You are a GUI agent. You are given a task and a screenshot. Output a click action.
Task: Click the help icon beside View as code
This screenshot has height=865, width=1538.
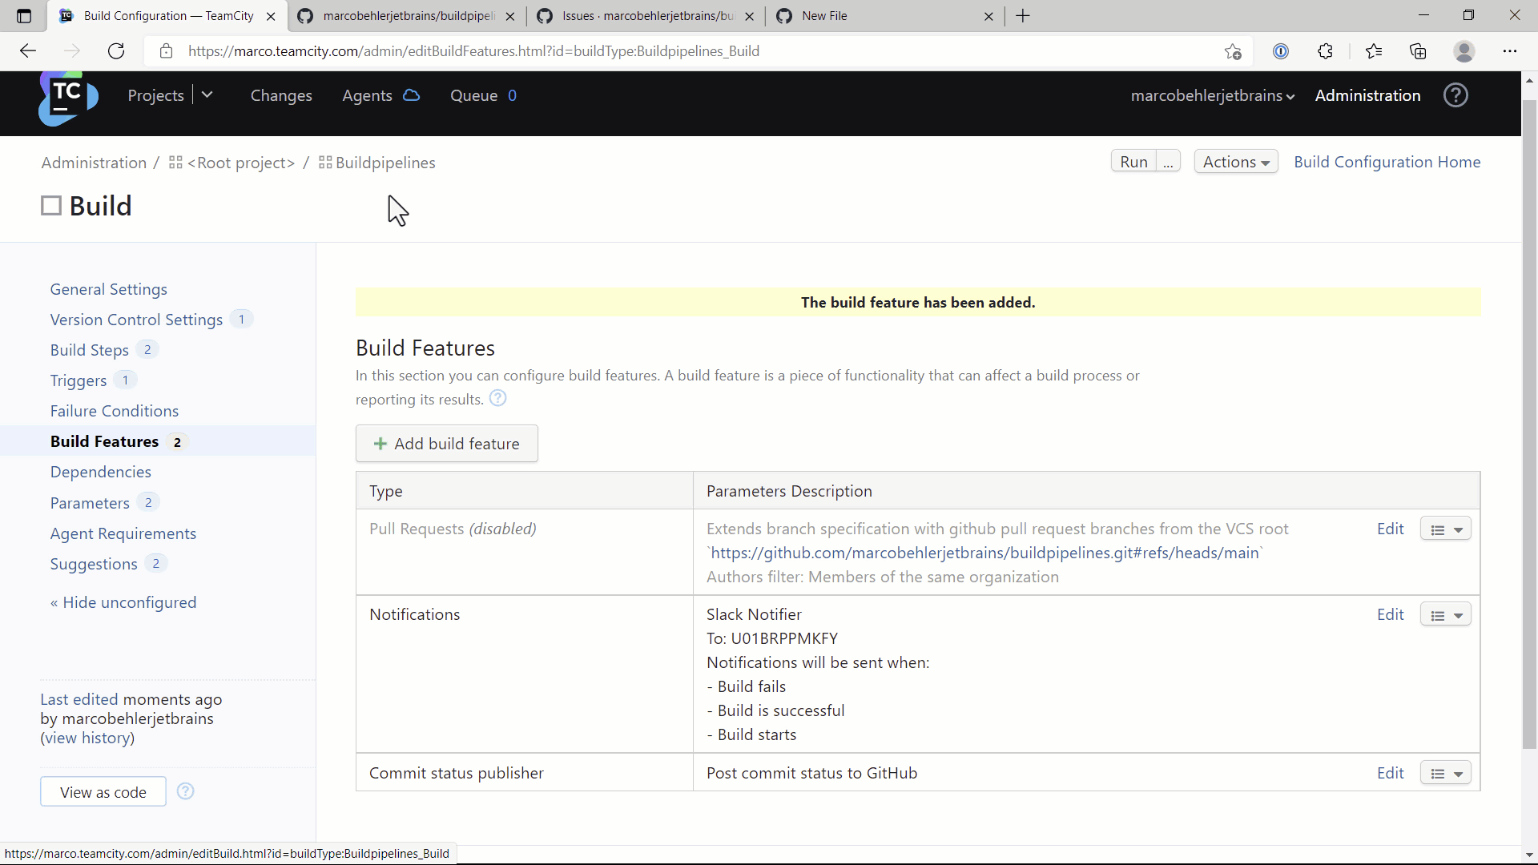(x=186, y=791)
